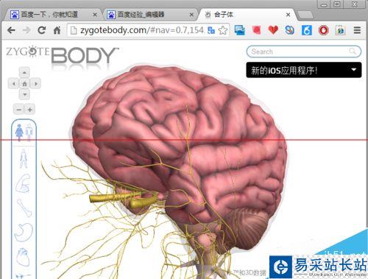Pan the view down arrow
This screenshot has width=368, height=279.
click(x=24, y=94)
